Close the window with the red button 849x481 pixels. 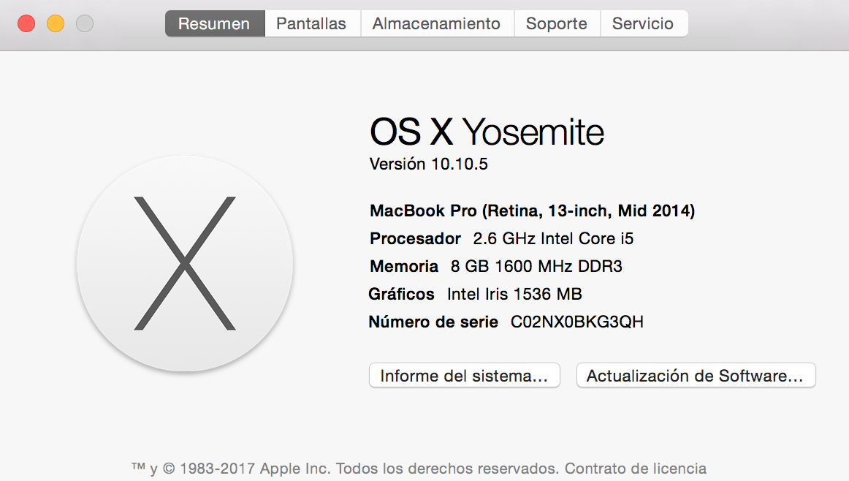(26, 24)
